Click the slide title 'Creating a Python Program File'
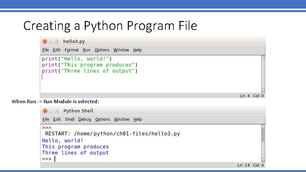The height and width of the screenshot is (172, 306). tap(110, 26)
